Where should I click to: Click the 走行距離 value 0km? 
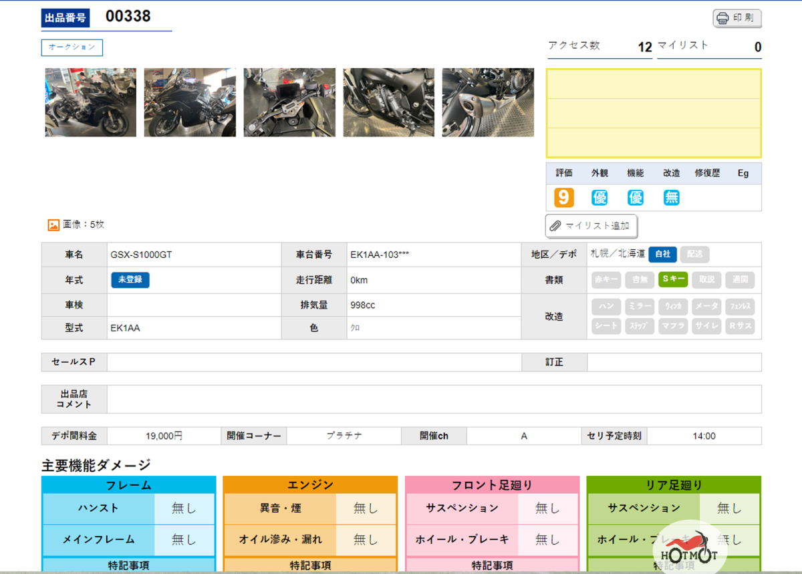359,280
